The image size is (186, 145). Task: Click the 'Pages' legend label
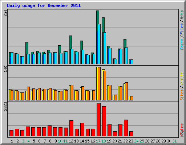coord(182,44)
